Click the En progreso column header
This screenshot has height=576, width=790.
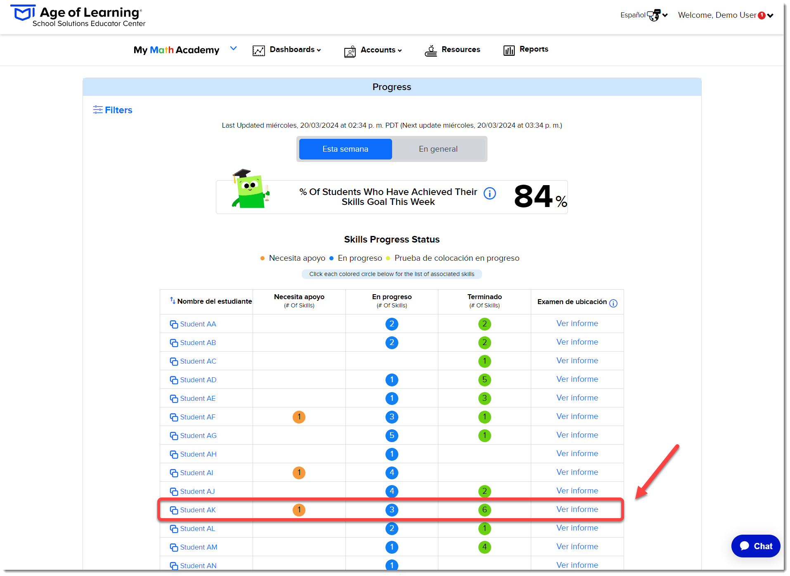click(392, 301)
